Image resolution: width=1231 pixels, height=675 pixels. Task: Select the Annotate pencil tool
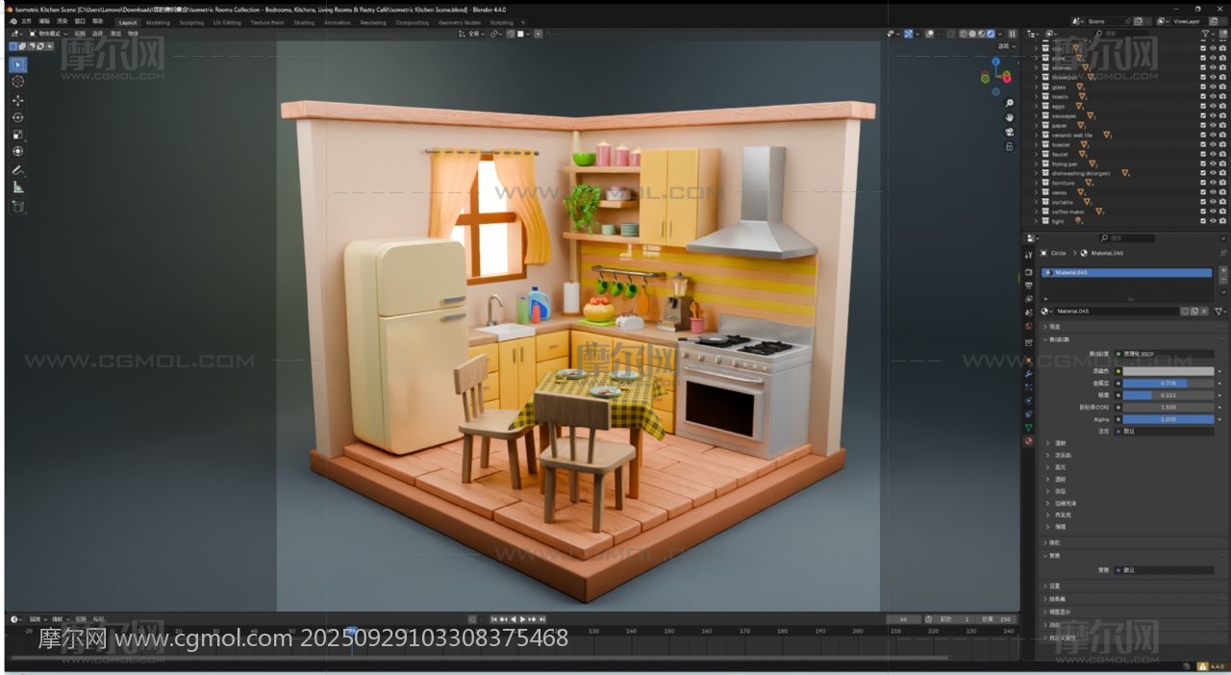click(17, 170)
